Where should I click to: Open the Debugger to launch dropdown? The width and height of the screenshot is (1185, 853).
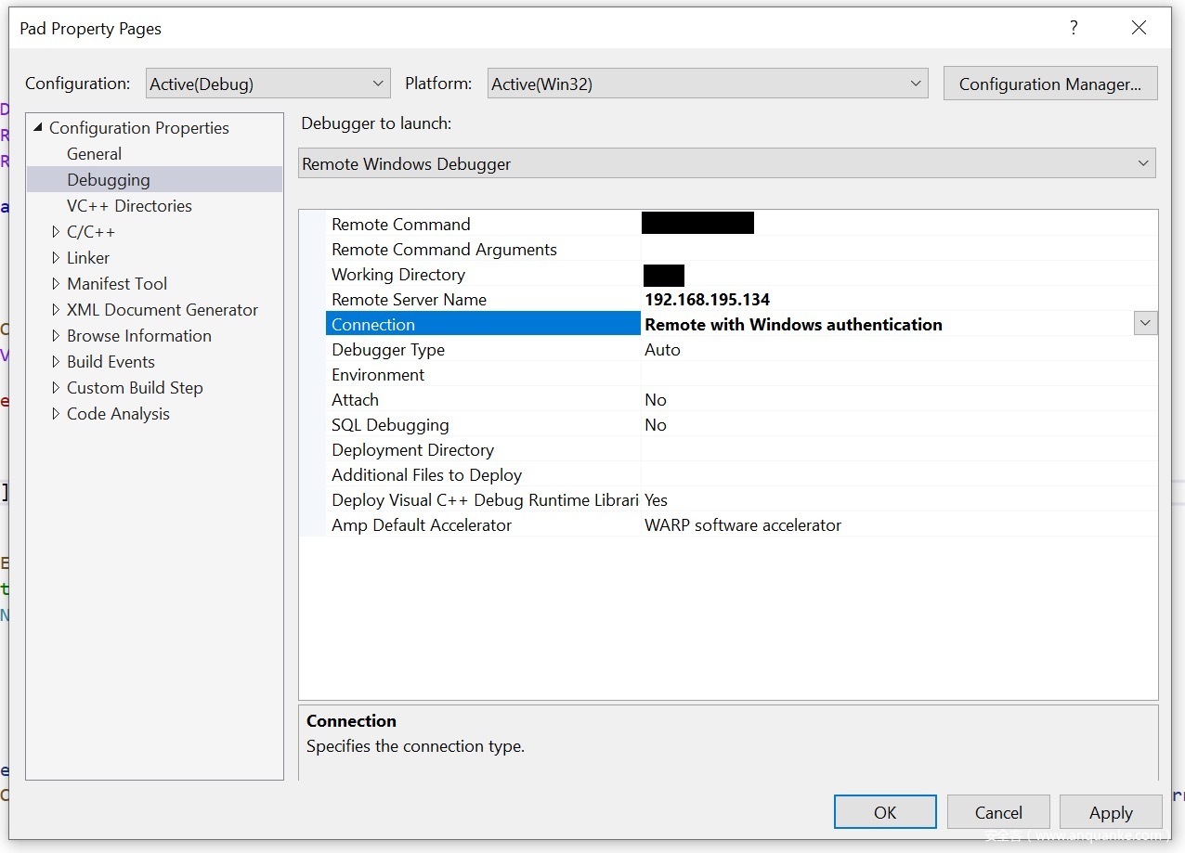pyautogui.click(x=726, y=163)
